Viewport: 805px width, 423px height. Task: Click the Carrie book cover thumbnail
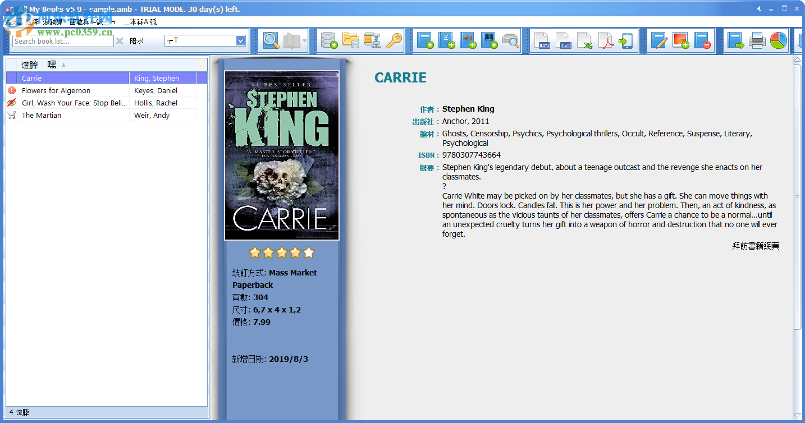[282, 155]
